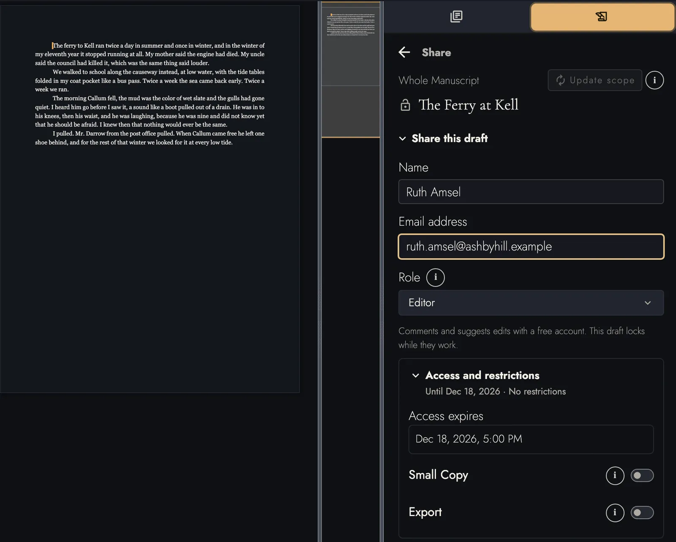676x542 pixels.
Task: Go back using the Share arrow
Action: coord(404,52)
